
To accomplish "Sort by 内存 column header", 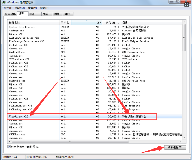I will pyautogui.click(x=112, y=23).
